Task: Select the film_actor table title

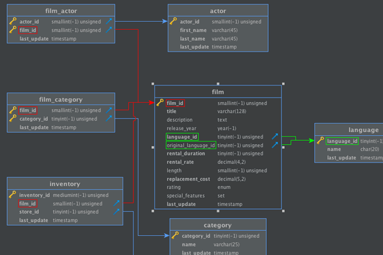Action: click(x=61, y=10)
